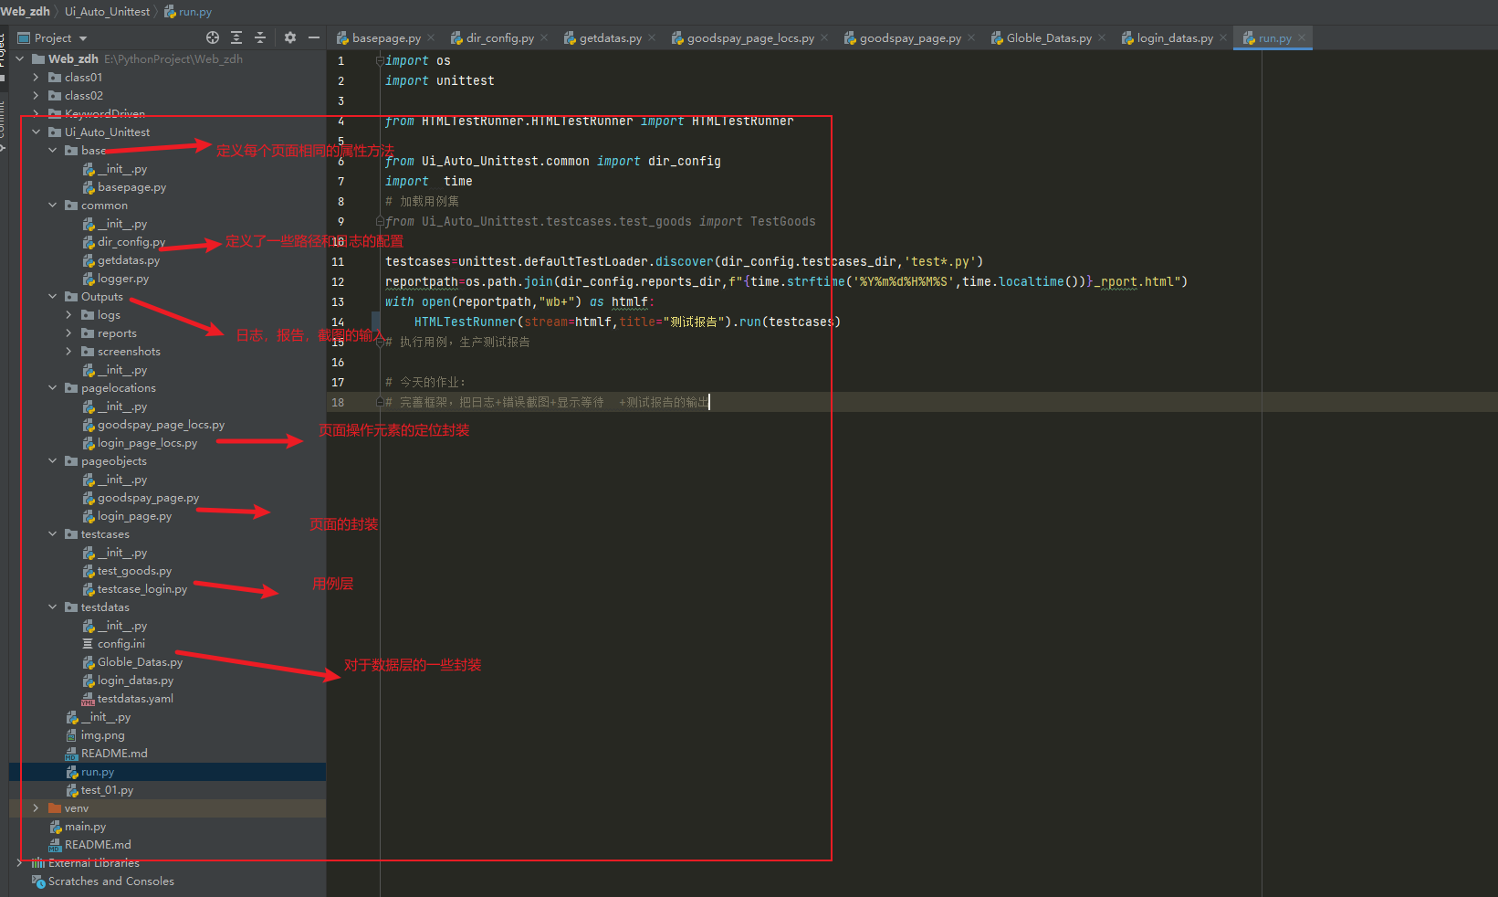Expand the venv folder

(x=36, y=808)
